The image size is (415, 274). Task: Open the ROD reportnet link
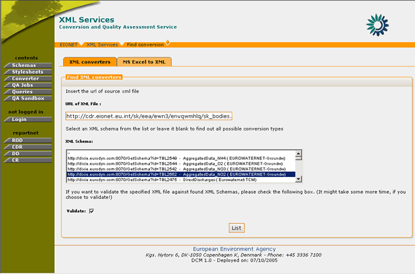28,140
